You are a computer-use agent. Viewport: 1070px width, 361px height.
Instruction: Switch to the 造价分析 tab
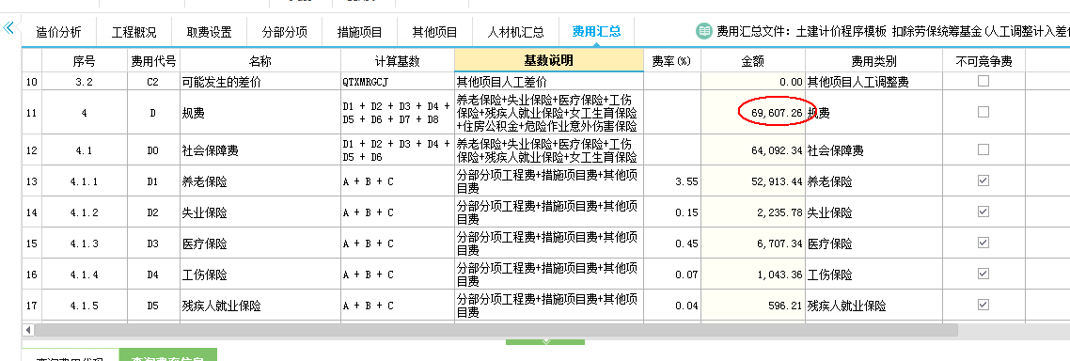(x=58, y=32)
